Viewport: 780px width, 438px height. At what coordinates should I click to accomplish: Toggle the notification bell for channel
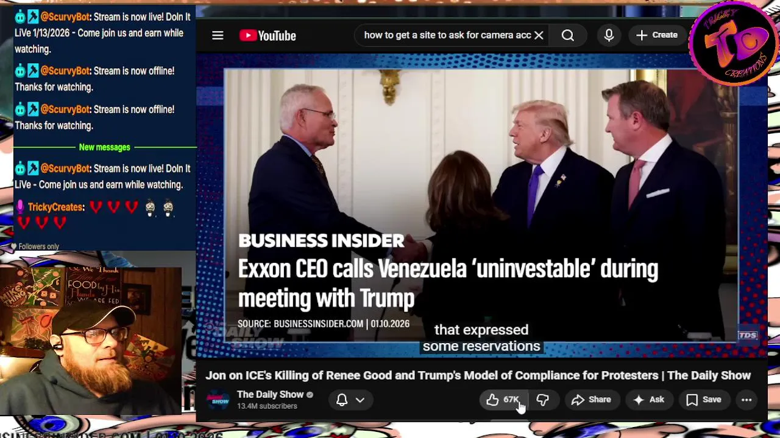(342, 400)
